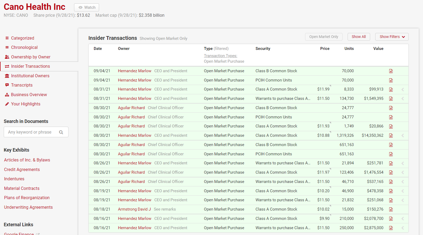Image resolution: width=423 pixels, height=235 pixels.
Task: Open filing document for the $537,165 transaction
Action: tap(391, 182)
